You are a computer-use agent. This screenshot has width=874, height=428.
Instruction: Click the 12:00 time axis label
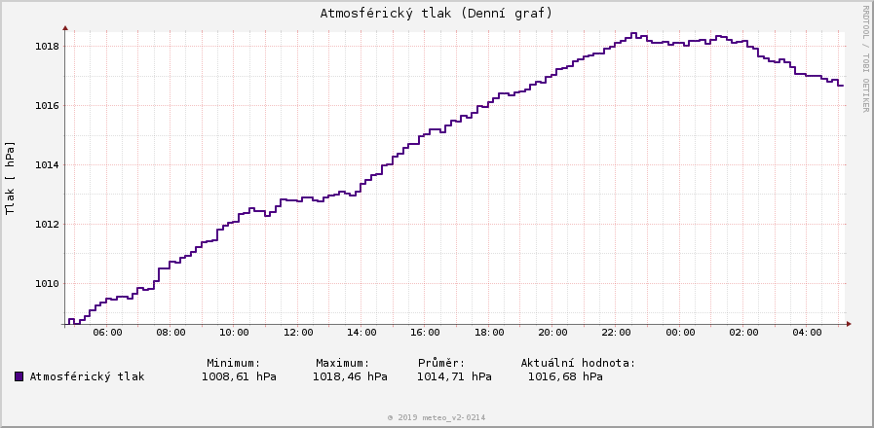pos(298,333)
